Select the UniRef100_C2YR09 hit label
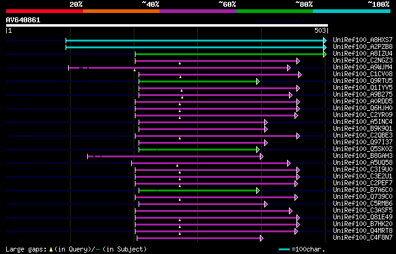Image resolution: width=396 pixels, height=254 pixels. pyautogui.click(x=363, y=115)
